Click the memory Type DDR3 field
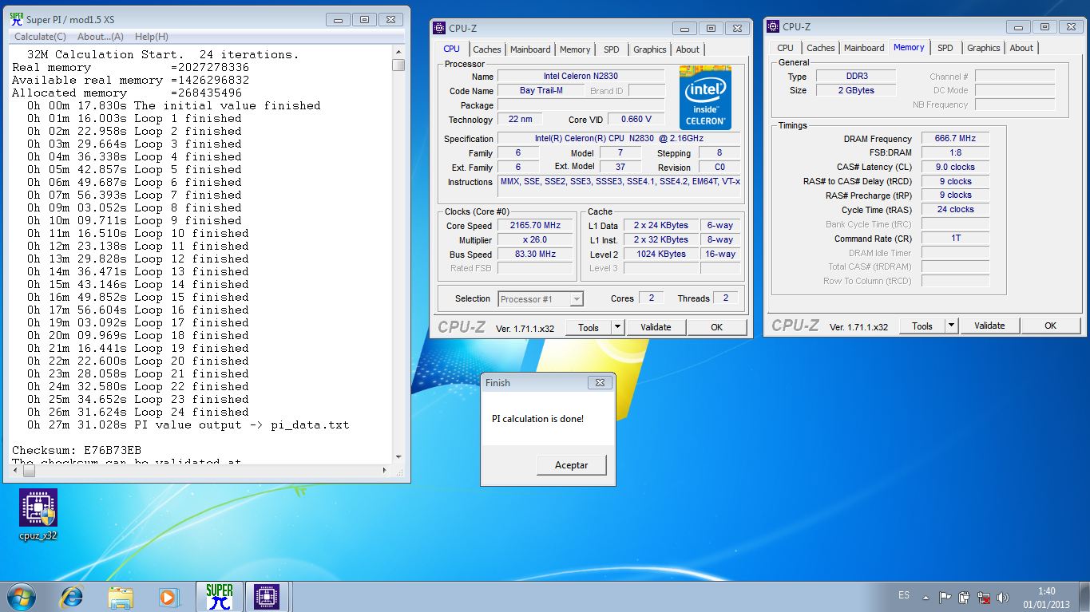The width and height of the screenshot is (1090, 612). (855, 77)
